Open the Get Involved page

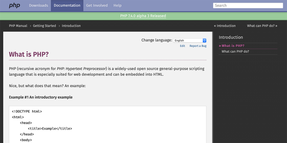point(97,5)
